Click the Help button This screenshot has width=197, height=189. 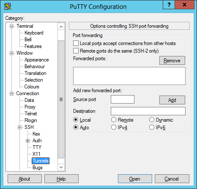point(61,179)
